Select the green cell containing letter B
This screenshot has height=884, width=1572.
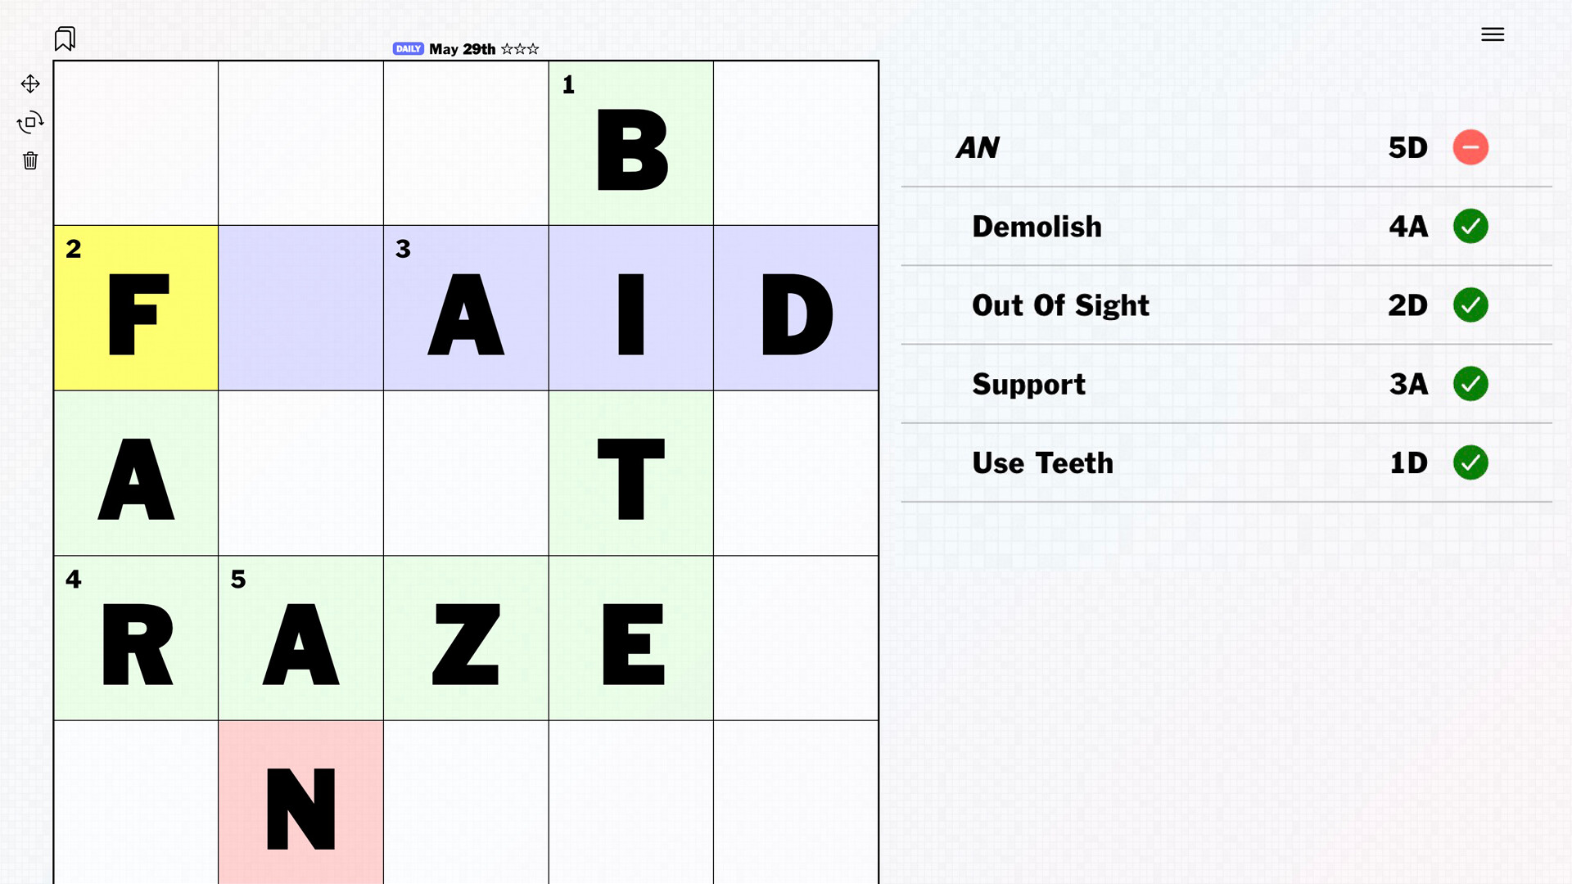[630, 142]
